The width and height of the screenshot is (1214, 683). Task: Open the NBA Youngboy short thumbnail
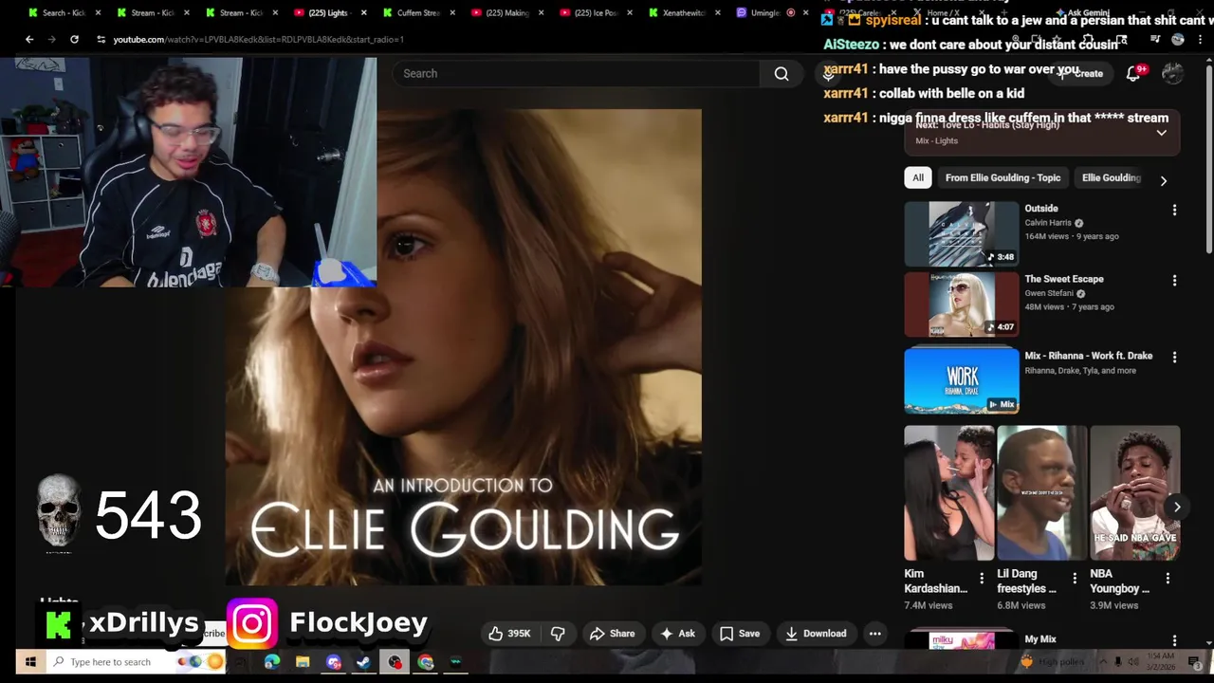[x=1134, y=493]
